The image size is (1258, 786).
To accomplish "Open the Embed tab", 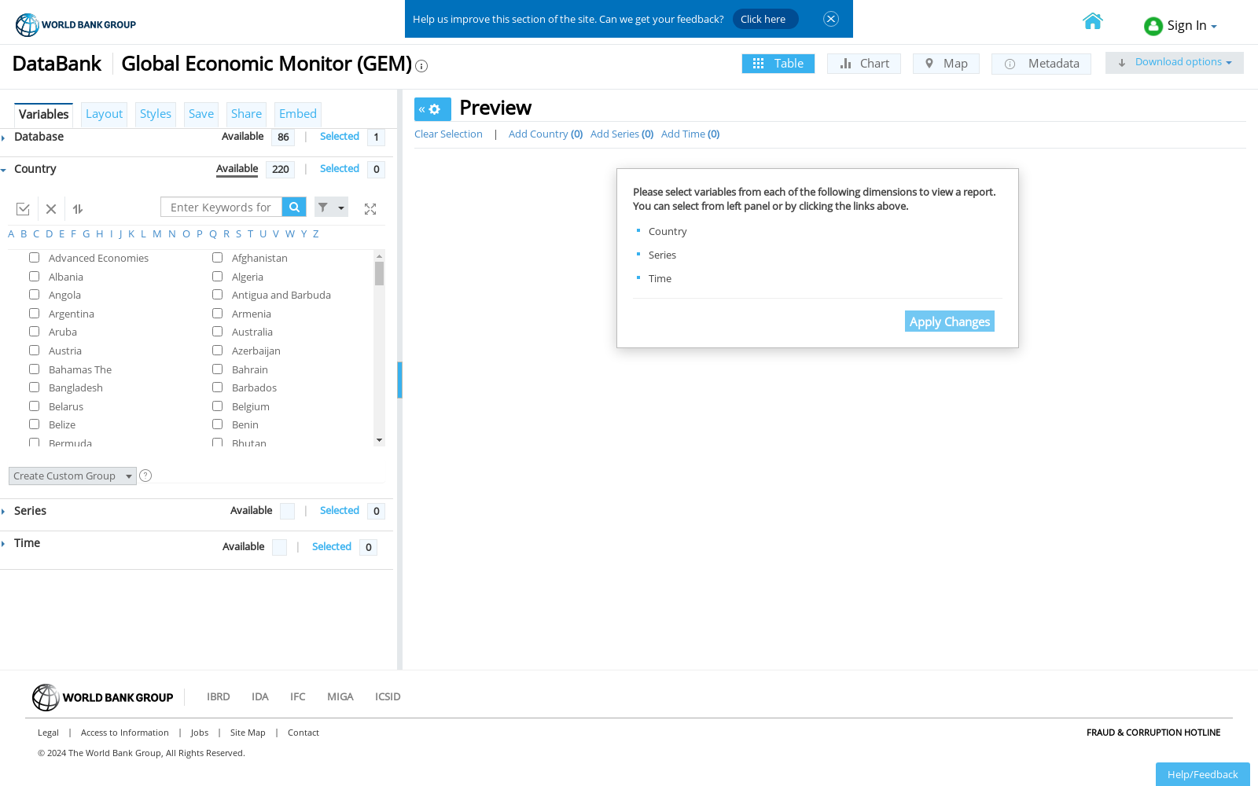I will [x=298, y=114].
